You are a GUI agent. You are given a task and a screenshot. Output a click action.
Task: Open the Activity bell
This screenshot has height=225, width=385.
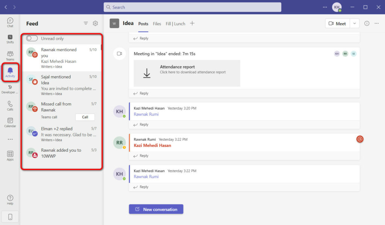10,72
